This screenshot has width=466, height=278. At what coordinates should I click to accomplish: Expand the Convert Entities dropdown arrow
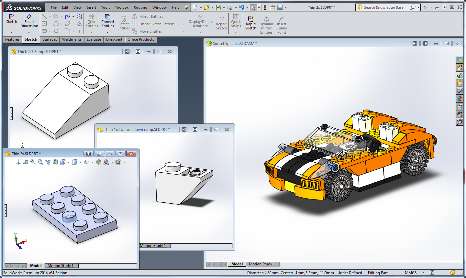tap(107, 32)
